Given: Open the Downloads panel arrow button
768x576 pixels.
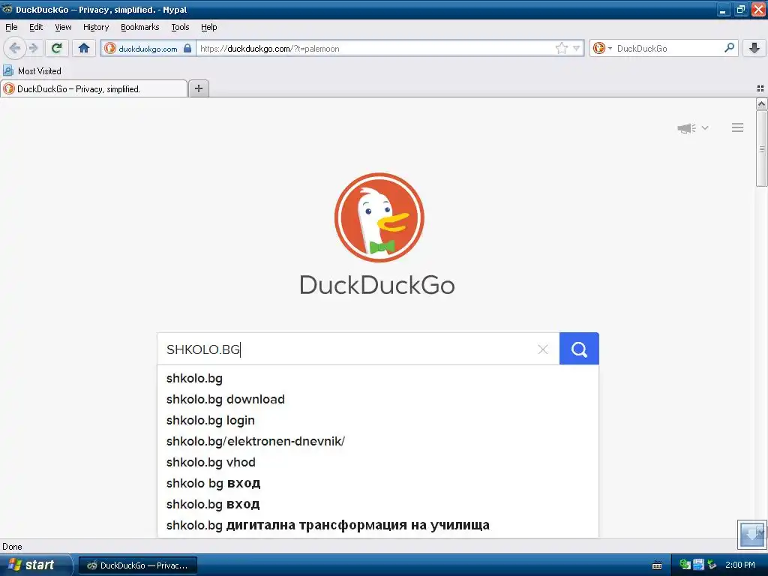Looking at the screenshot, I should pos(754,48).
